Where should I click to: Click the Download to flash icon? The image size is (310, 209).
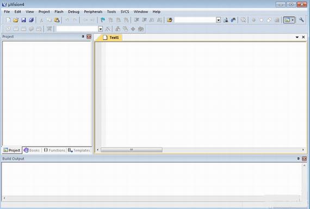pyautogui.click(x=49, y=29)
